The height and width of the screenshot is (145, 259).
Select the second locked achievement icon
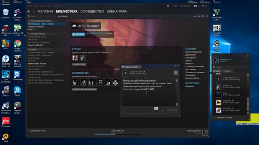(x=83, y=82)
